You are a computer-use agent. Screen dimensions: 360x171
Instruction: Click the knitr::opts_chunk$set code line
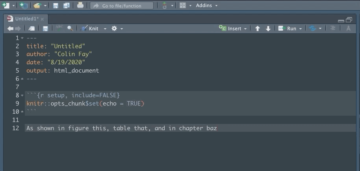click(x=85, y=104)
